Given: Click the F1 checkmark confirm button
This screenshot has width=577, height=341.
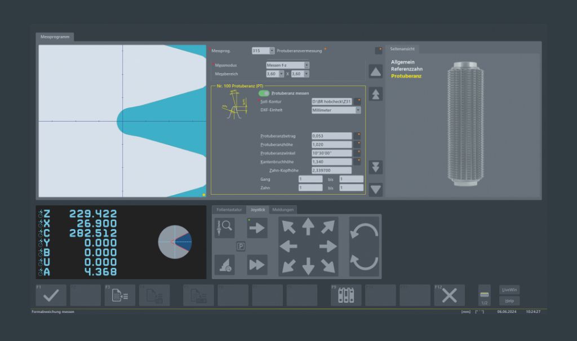Looking at the screenshot, I should (51, 295).
